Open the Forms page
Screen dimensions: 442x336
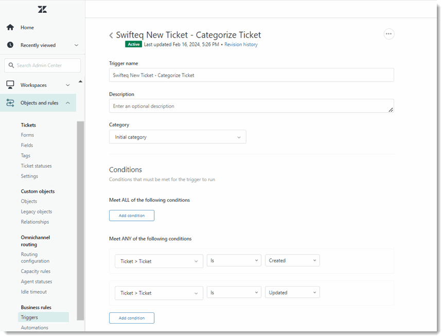click(x=27, y=135)
